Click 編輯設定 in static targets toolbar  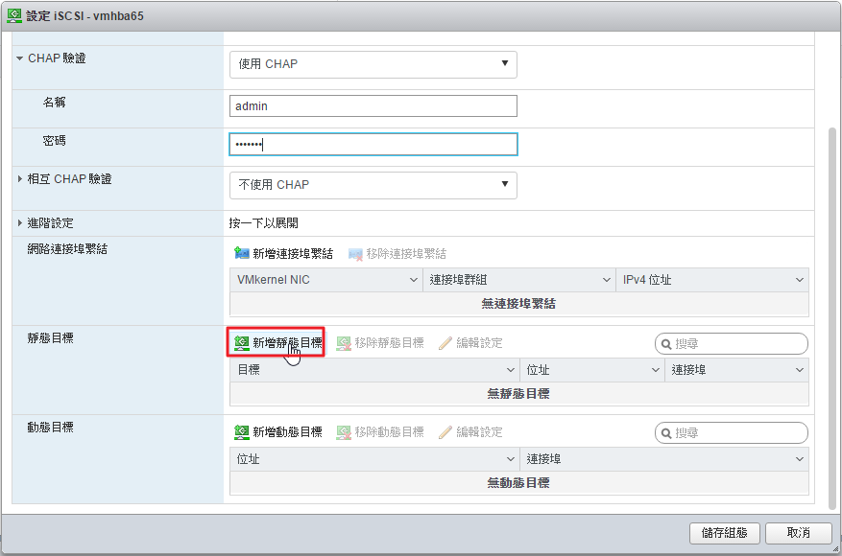click(470, 342)
